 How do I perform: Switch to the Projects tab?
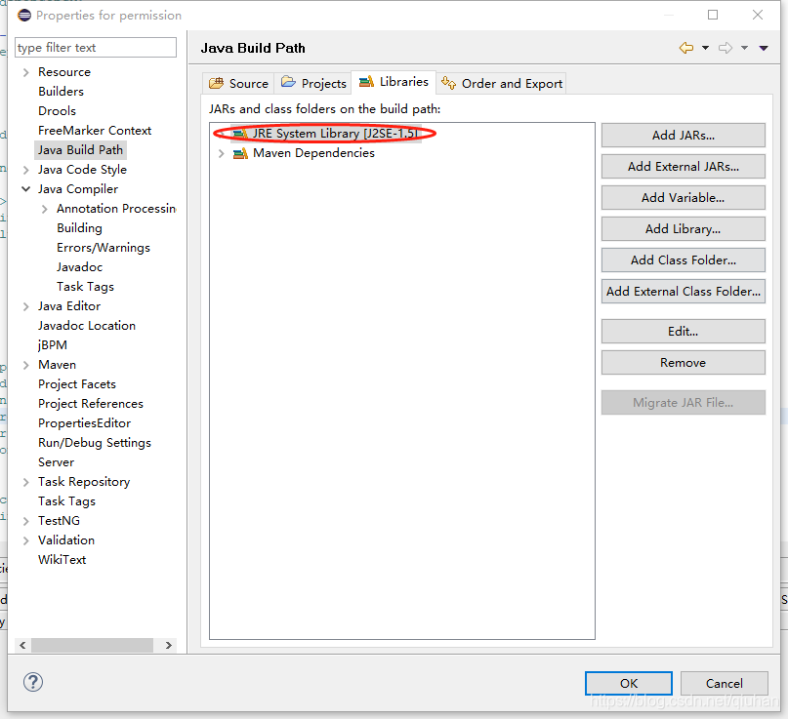(x=313, y=83)
